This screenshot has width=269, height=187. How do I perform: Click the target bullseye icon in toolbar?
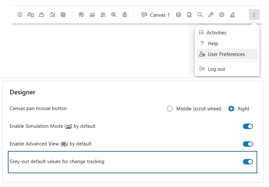[63, 15]
